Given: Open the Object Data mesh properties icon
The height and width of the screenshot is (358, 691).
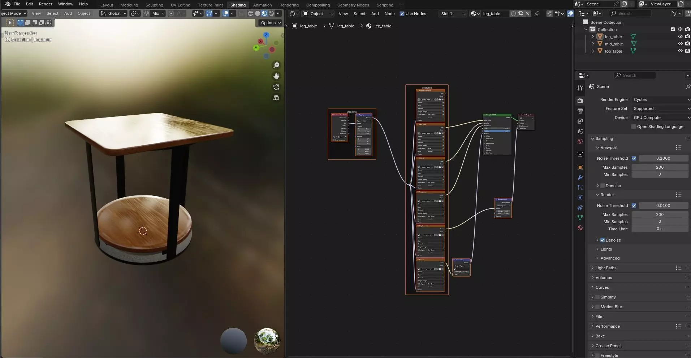Looking at the screenshot, I should click(x=580, y=218).
